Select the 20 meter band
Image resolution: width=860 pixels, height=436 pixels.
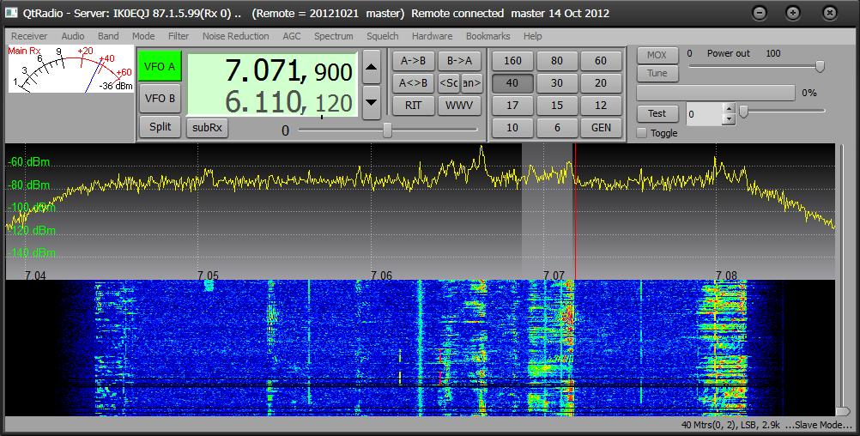[x=601, y=82]
